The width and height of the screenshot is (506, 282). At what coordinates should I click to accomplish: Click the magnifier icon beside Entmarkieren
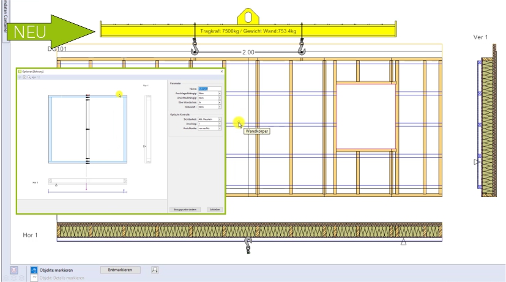[x=155, y=270]
